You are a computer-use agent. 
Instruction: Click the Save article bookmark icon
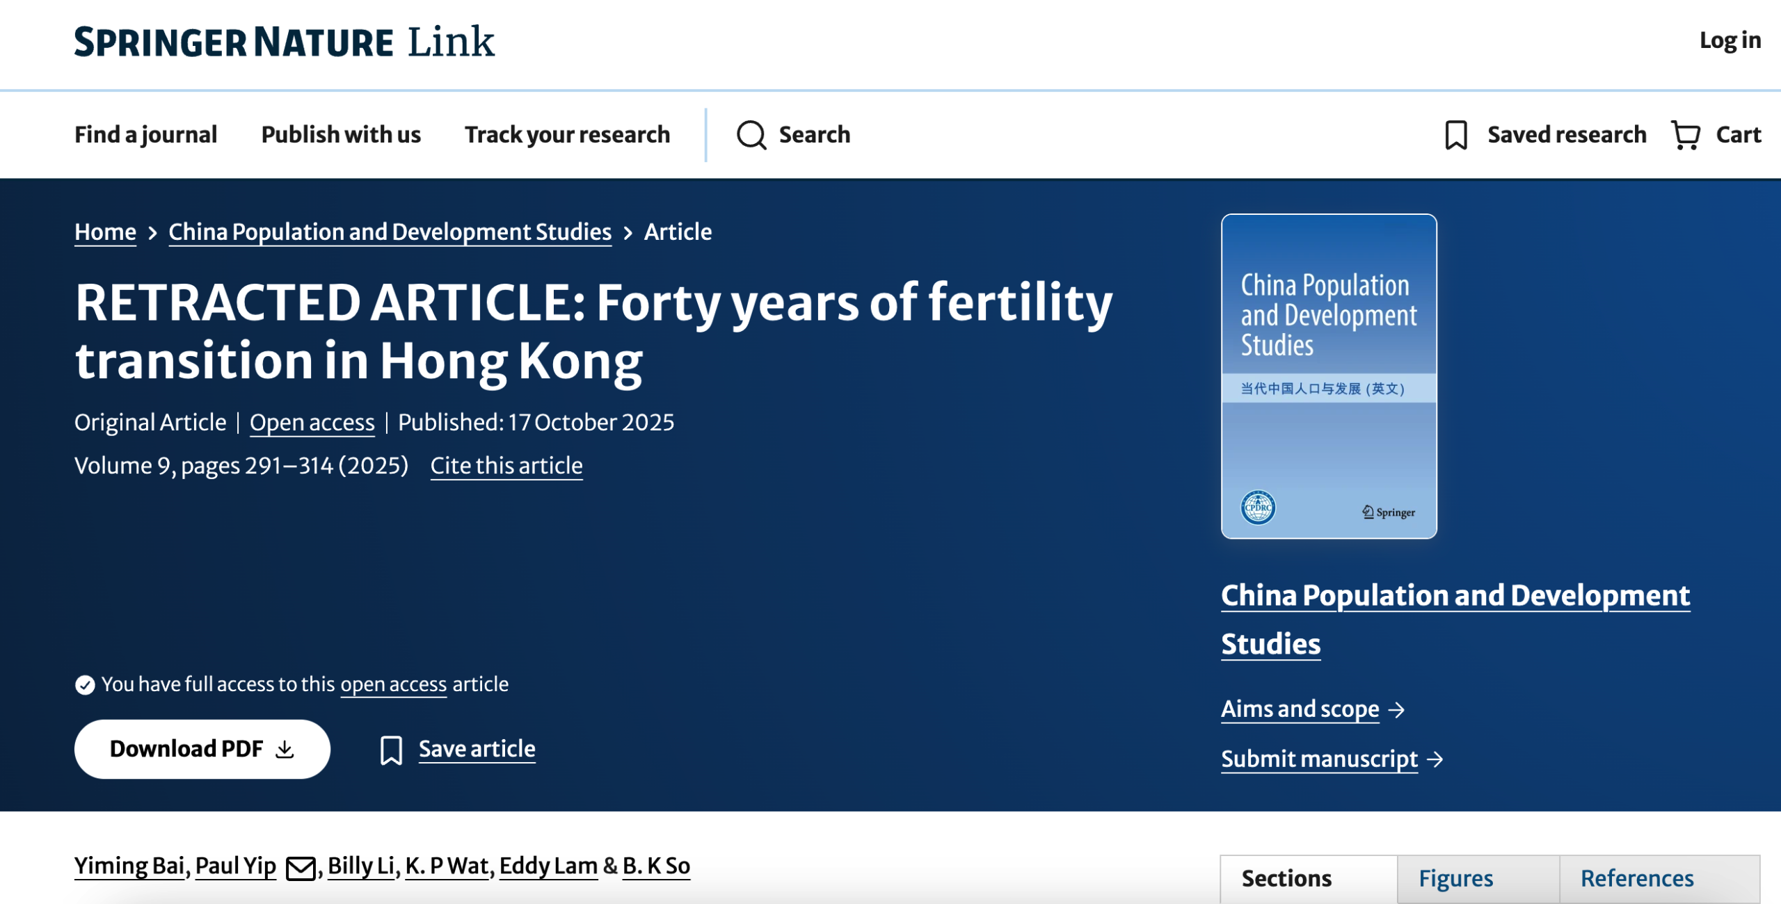391,750
